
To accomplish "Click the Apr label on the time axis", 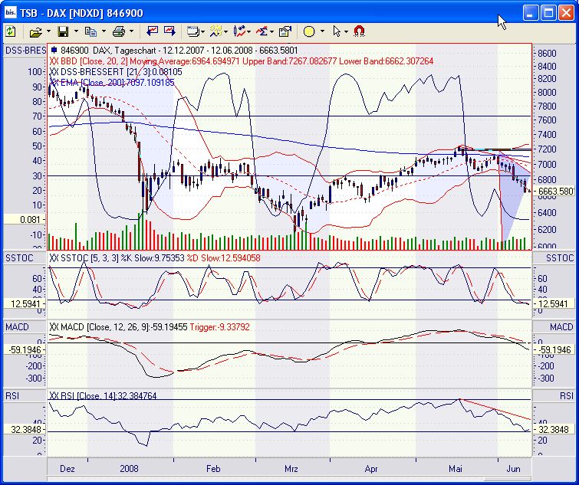I will tap(371, 469).
